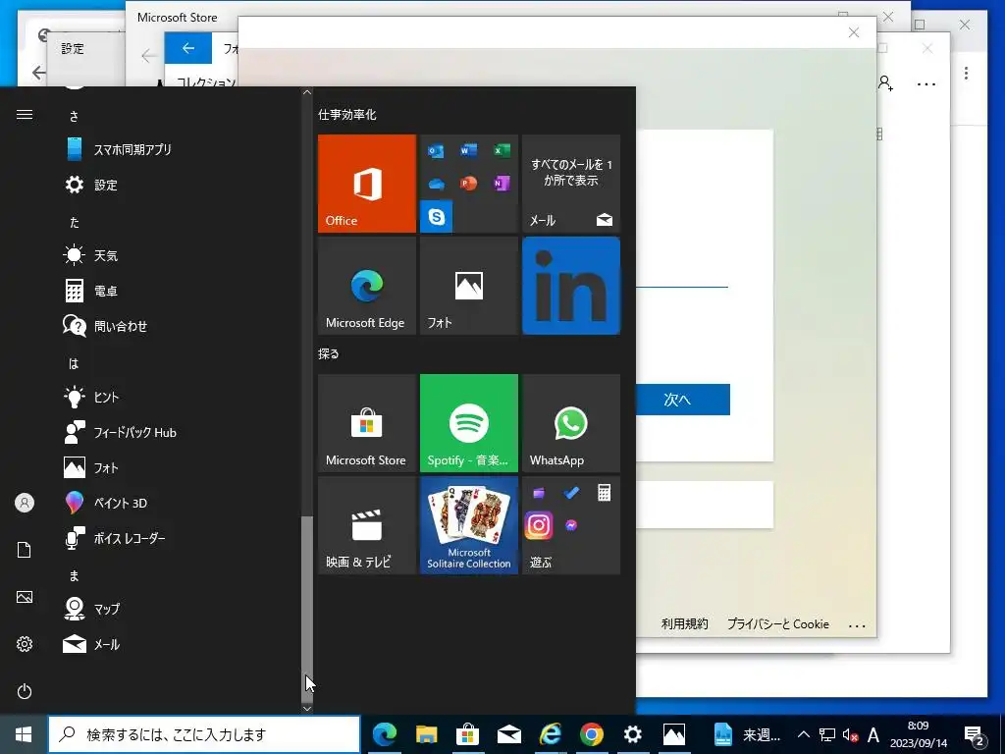Open File Explorer from taskbar
The height and width of the screenshot is (754, 1005).
426,734
